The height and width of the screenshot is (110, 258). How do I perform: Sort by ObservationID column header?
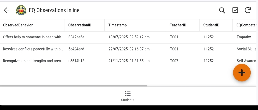pyautogui.click(x=80, y=25)
